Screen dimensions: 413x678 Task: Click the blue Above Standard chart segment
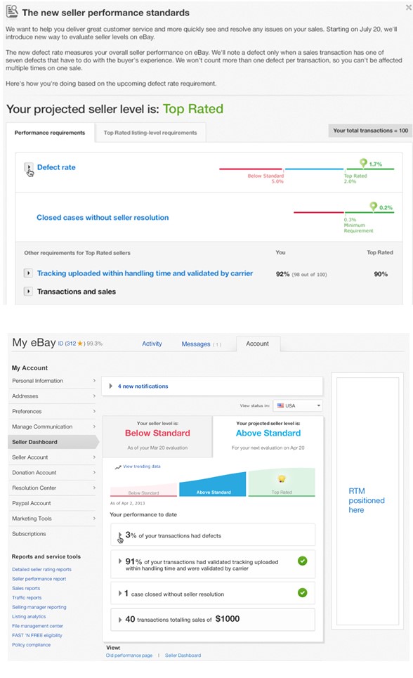213,485
